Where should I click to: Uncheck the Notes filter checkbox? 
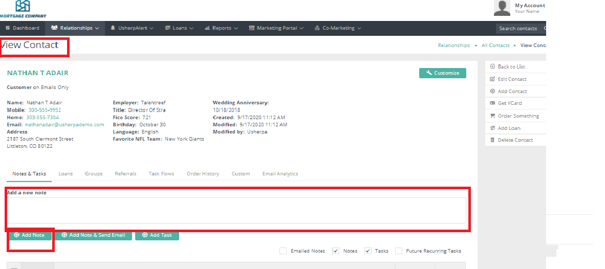click(x=336, y=251)
